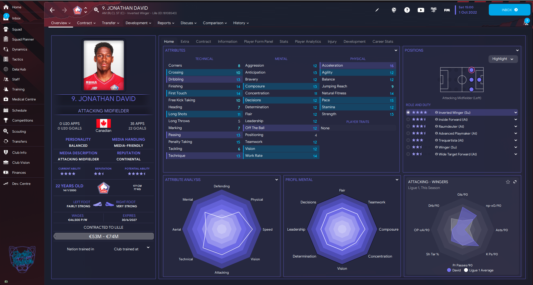Viewport: 533px width, 285px height.
Task: Open the Training sidebar cone icon
Action: pos(6,89)
